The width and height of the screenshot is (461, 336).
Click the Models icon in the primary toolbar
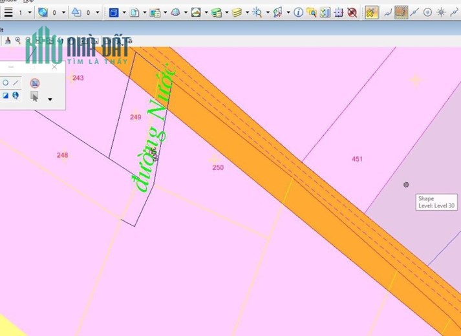pyautogui.click(x=134, y=12)
